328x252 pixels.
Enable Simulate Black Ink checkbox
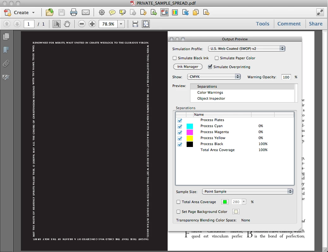(x=175, y=58)
